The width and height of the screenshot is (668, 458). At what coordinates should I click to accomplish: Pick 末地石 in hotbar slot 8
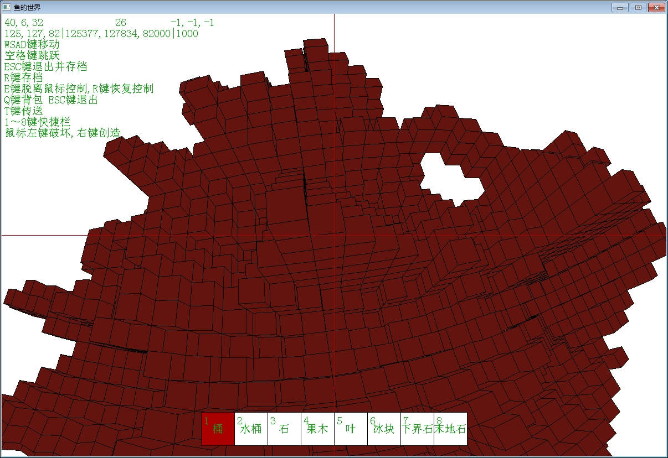pyautogui.click(x=450, y=429)
